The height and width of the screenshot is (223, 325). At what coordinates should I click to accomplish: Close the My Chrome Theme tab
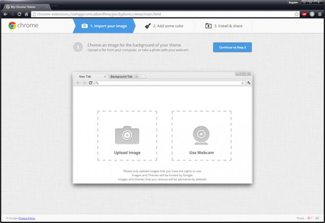[46, 7]
